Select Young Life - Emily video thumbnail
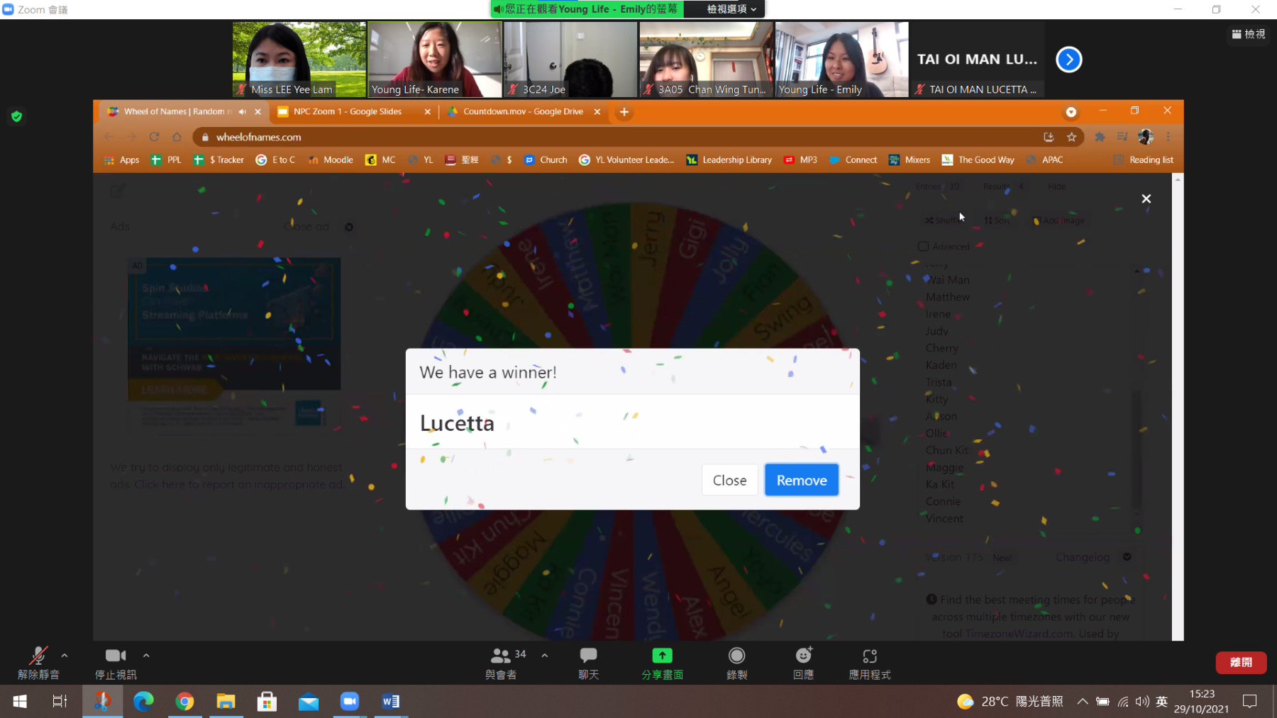The width and height of the screenshot is (1277, 718). pos(841,60)
